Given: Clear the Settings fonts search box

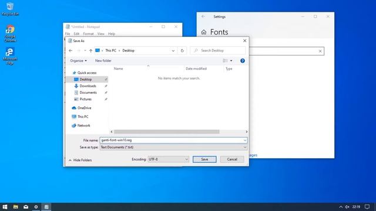Looking at the screenshot, I should [x=320, y=51].
